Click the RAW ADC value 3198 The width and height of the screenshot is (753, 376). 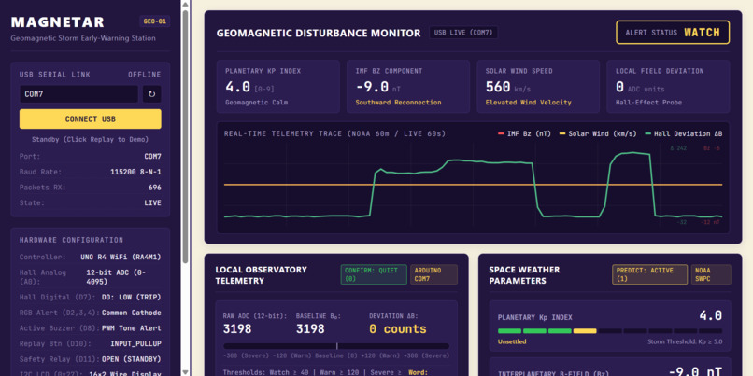click(x=237, y=329)
